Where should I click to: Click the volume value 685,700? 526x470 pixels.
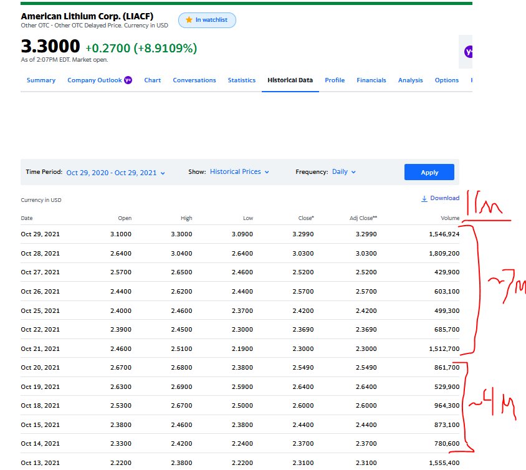coord(447,329)
